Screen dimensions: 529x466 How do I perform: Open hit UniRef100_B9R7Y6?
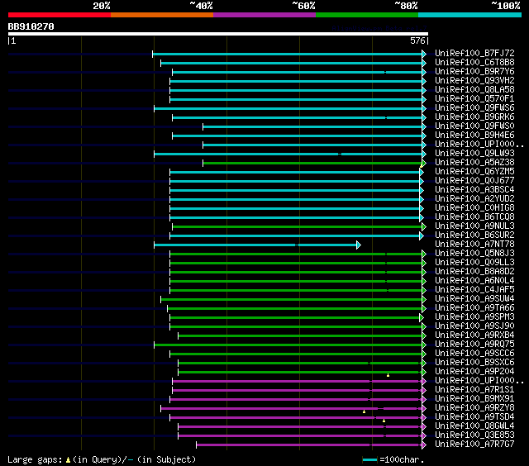(x=474, y=72)
